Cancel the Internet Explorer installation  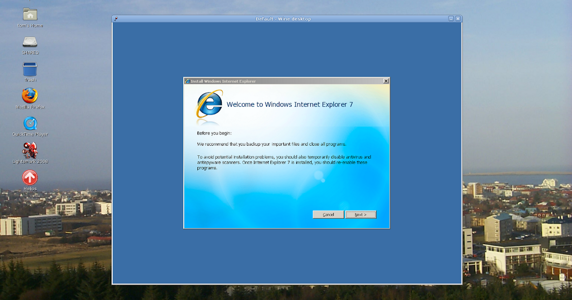[x=328, y=215]
